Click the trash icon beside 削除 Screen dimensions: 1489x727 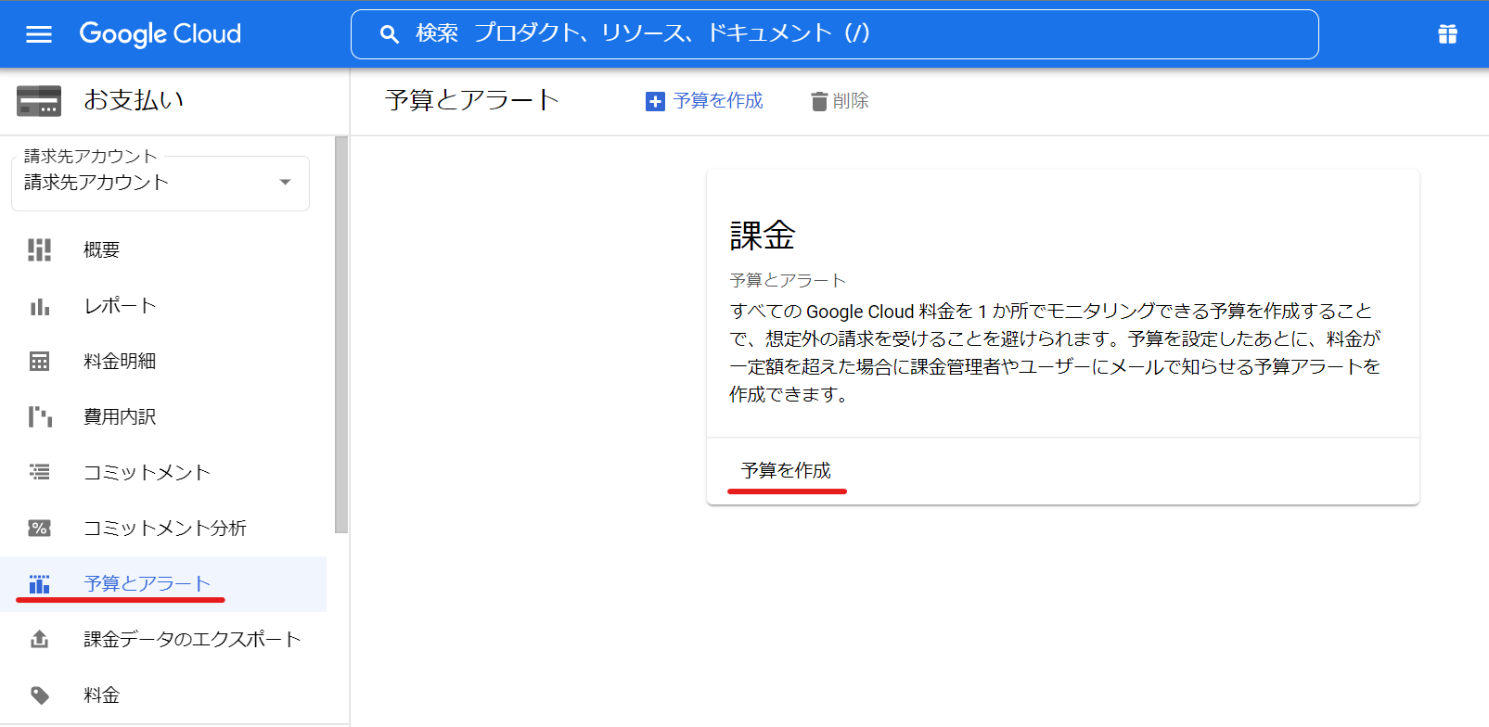tap(819, 101)
